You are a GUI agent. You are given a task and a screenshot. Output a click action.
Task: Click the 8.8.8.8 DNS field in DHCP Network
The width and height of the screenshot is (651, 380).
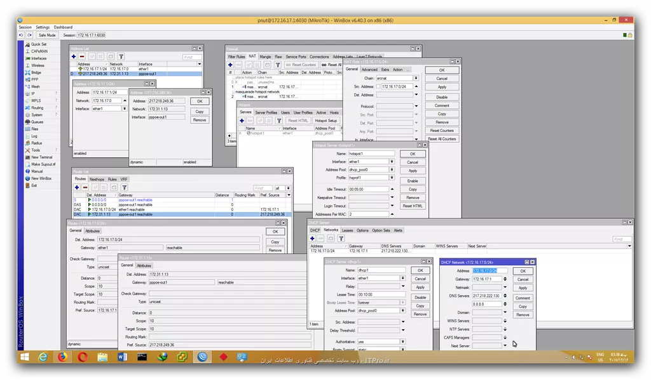pyautogui.click(x=486, y=304)
